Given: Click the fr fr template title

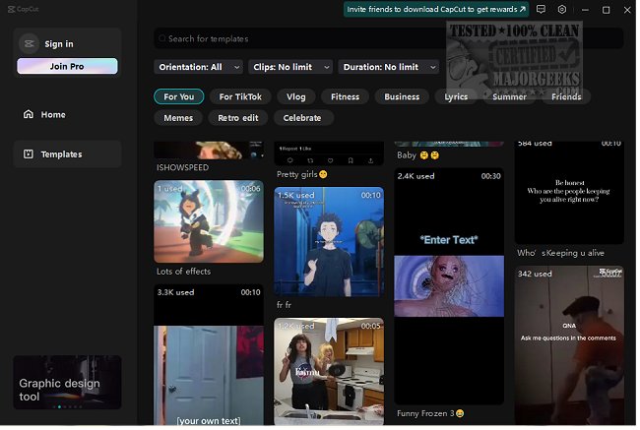Looking at the screenshot, I should [x=286, y=306].
